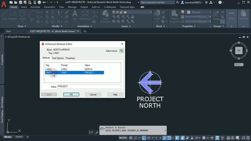
Task: Click the Clean Screen icon in the status bar
Action: click(x=243, y=138)
